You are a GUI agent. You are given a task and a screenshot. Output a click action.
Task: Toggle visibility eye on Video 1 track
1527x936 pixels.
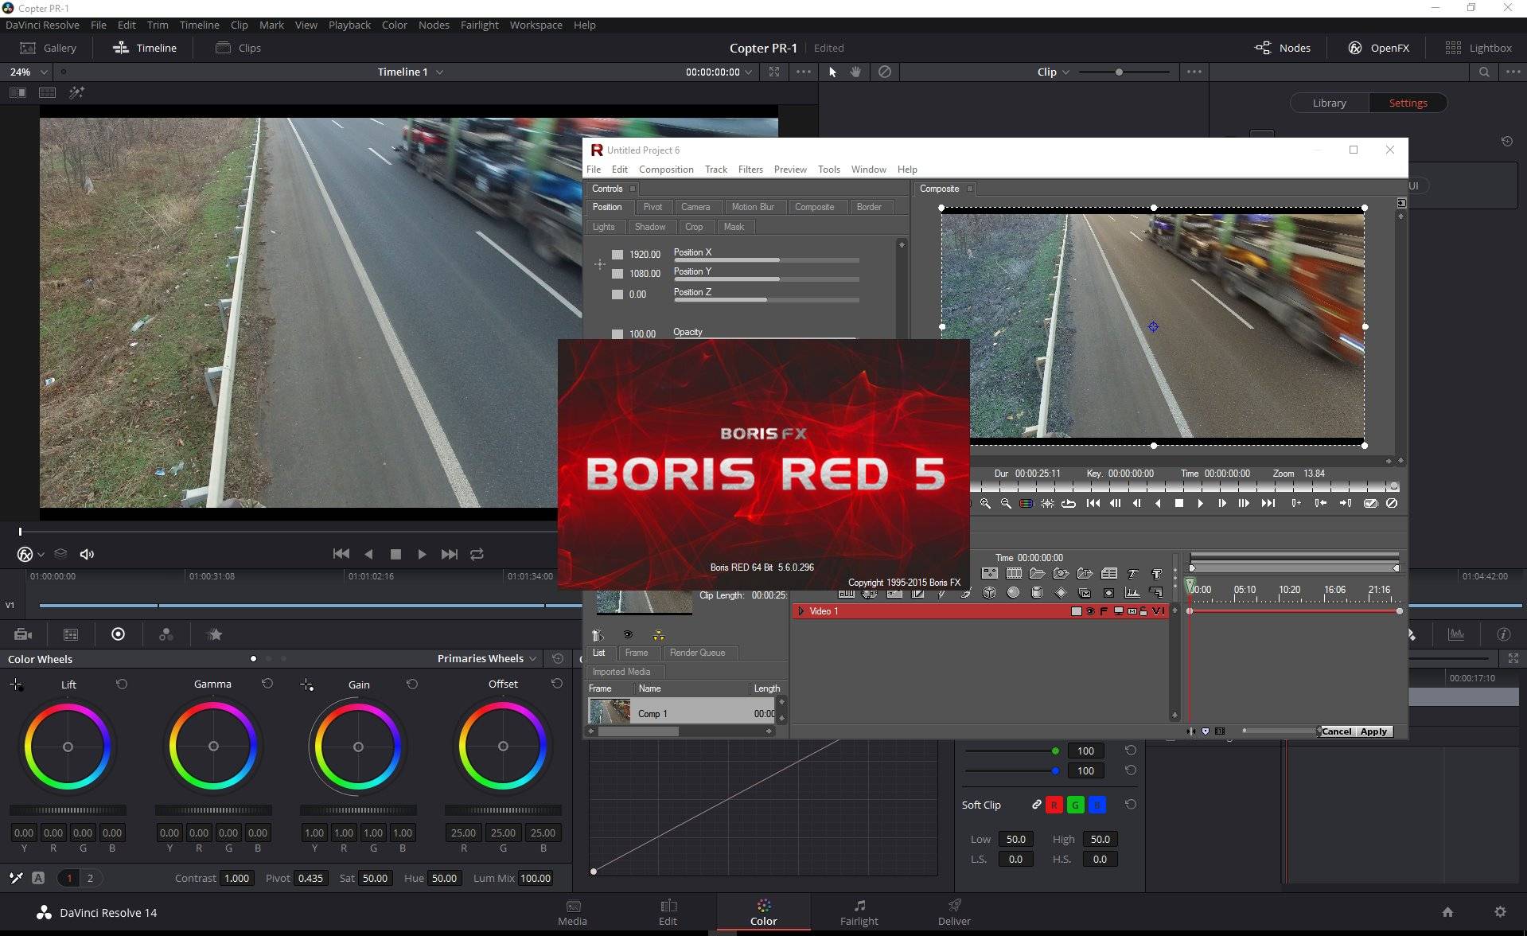[x=1090, y=611]
